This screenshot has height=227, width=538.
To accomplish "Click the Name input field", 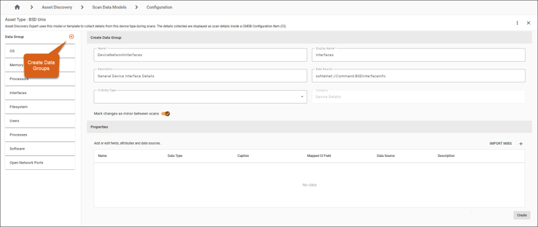I will [201, 55].
